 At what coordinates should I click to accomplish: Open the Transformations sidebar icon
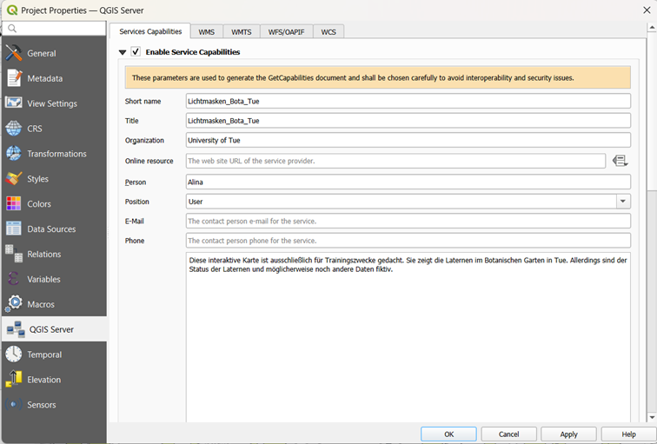click(x=14, y=153)
